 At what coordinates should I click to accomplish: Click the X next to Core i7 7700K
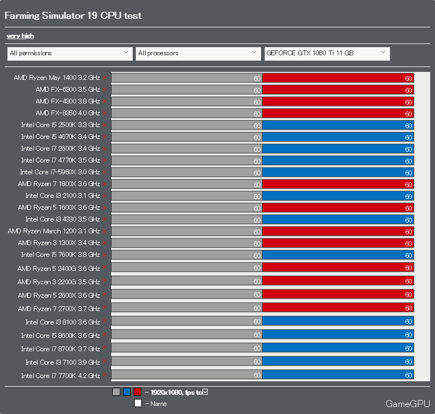tap(105, 375)
